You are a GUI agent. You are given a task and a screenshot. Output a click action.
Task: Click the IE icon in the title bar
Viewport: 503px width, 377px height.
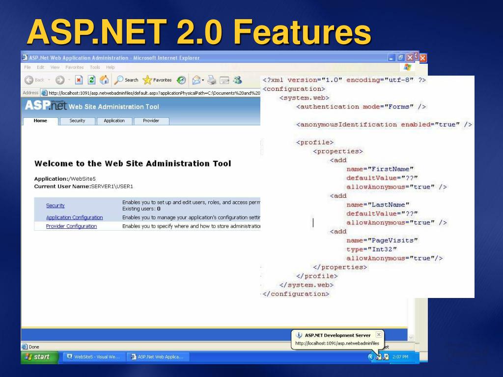click(25, 57)
